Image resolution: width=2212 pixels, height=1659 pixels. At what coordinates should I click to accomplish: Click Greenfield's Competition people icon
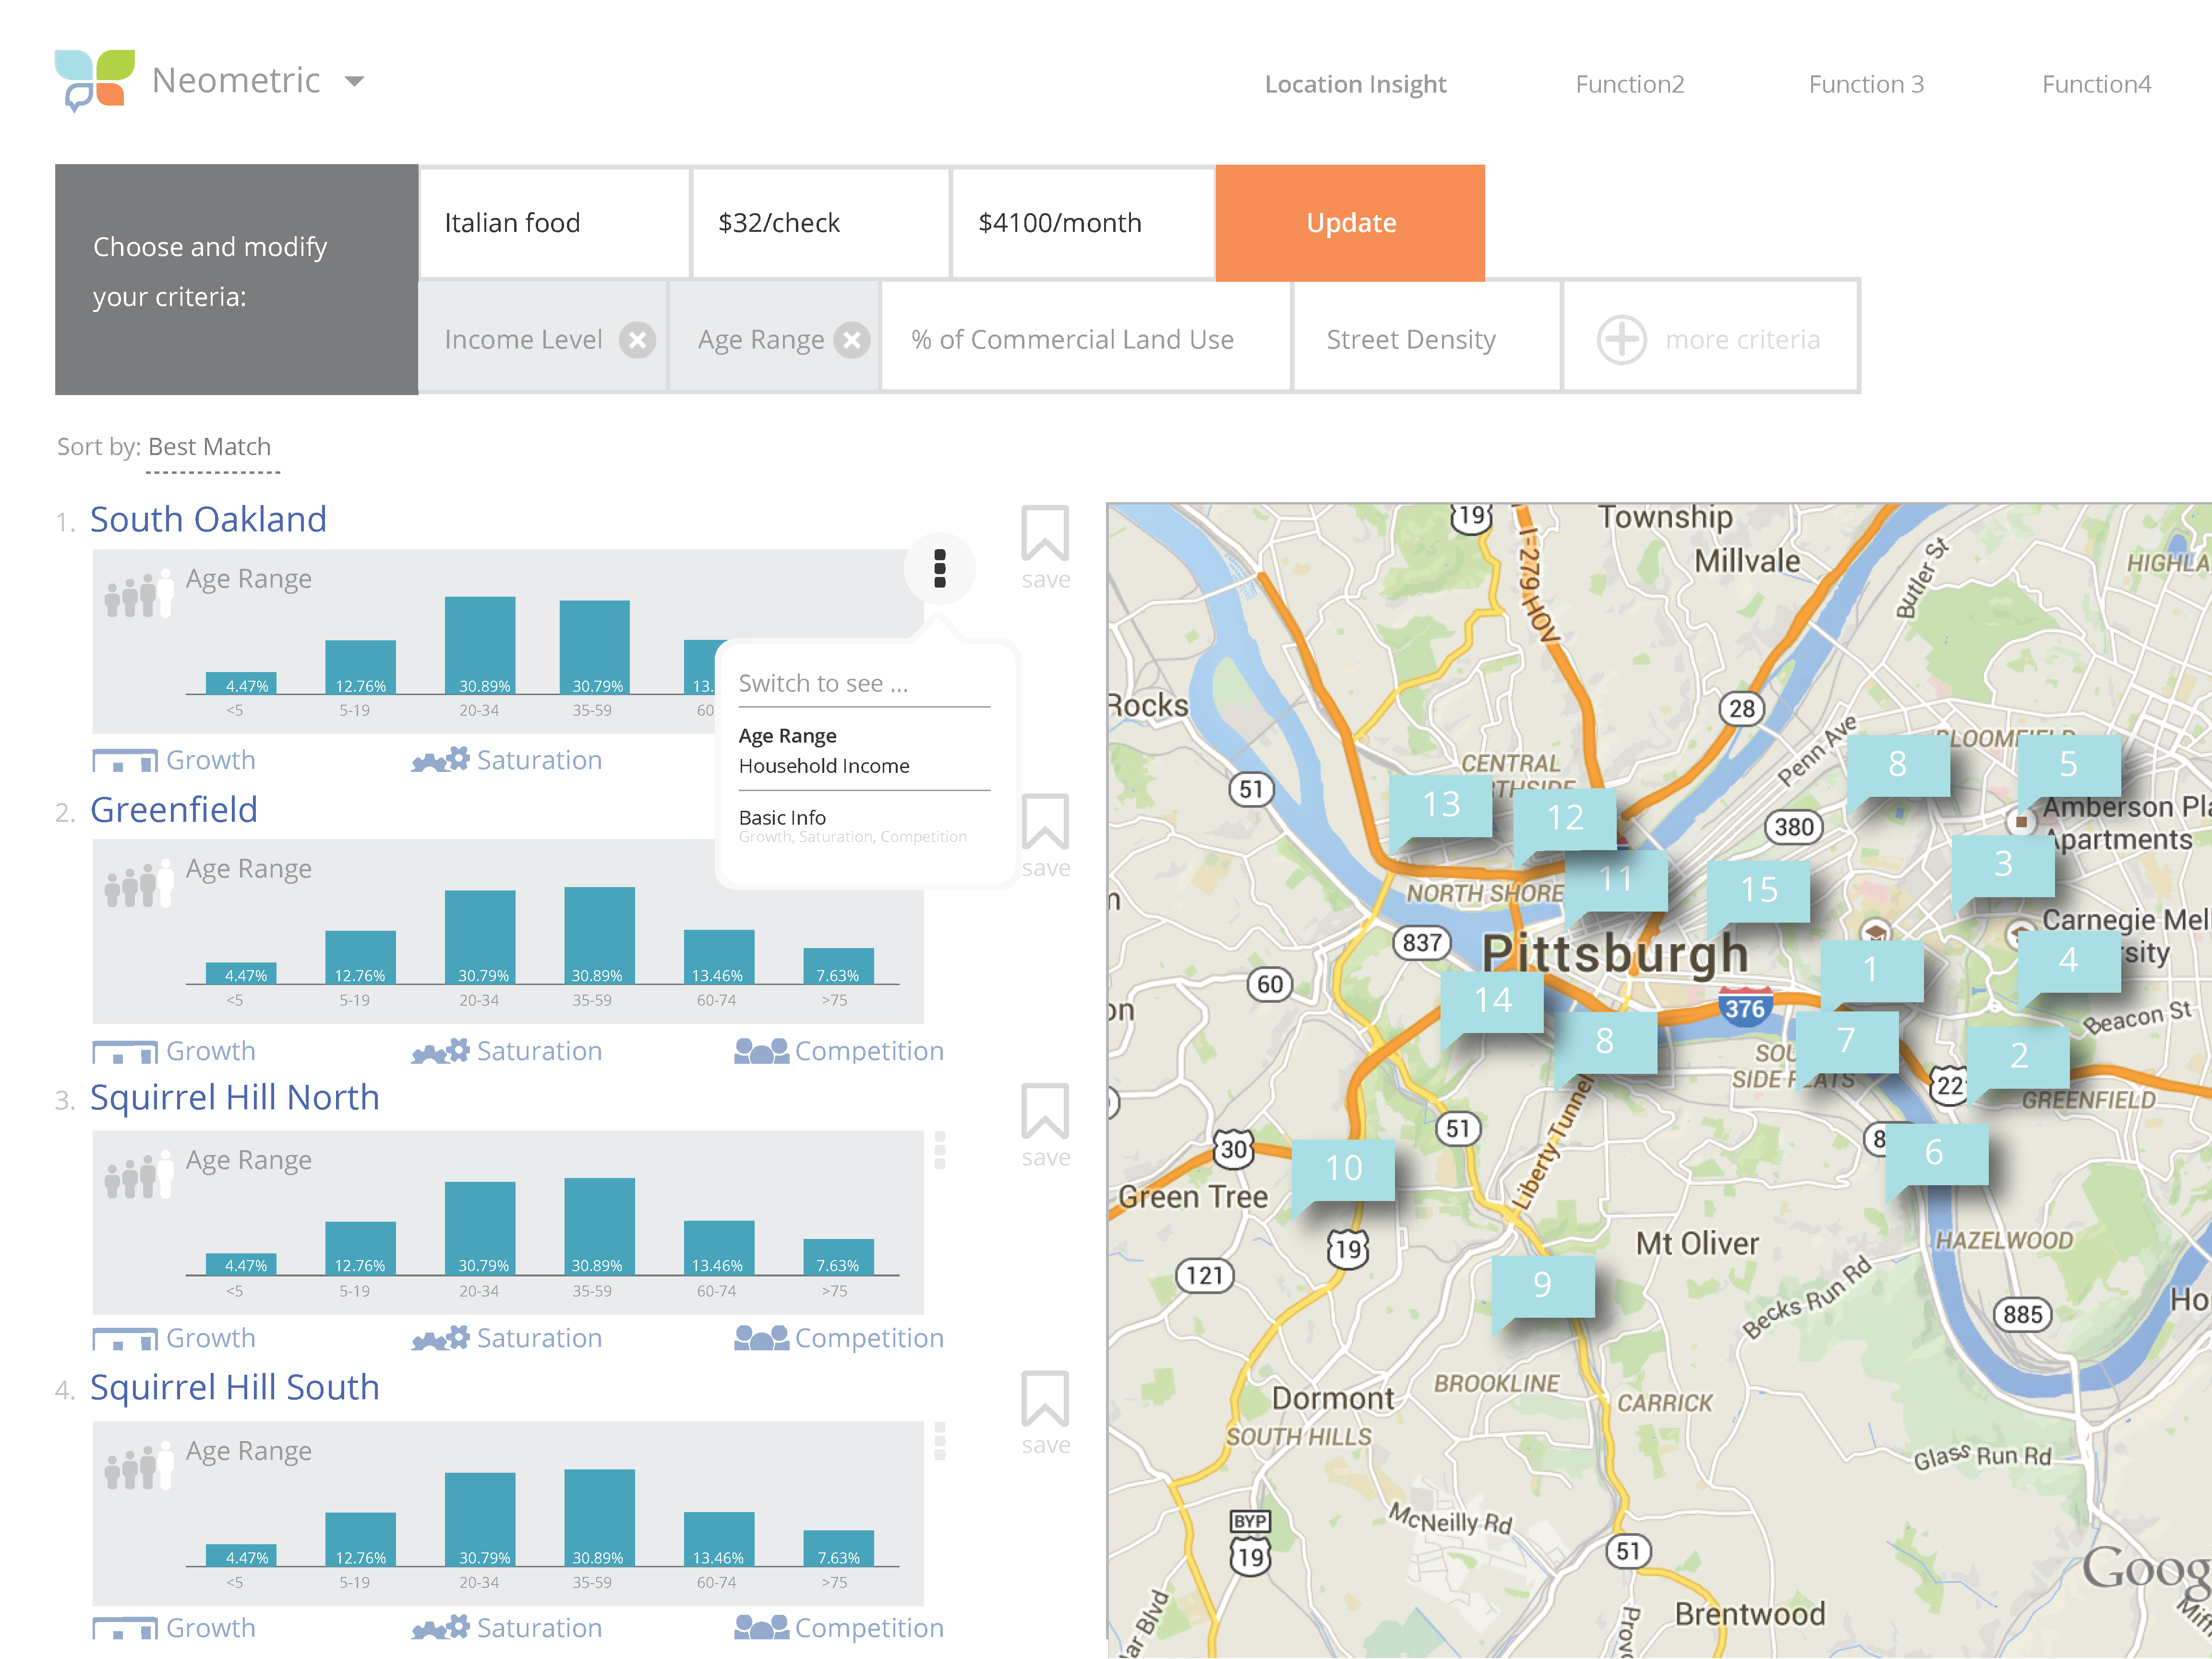pos(761,1051)
